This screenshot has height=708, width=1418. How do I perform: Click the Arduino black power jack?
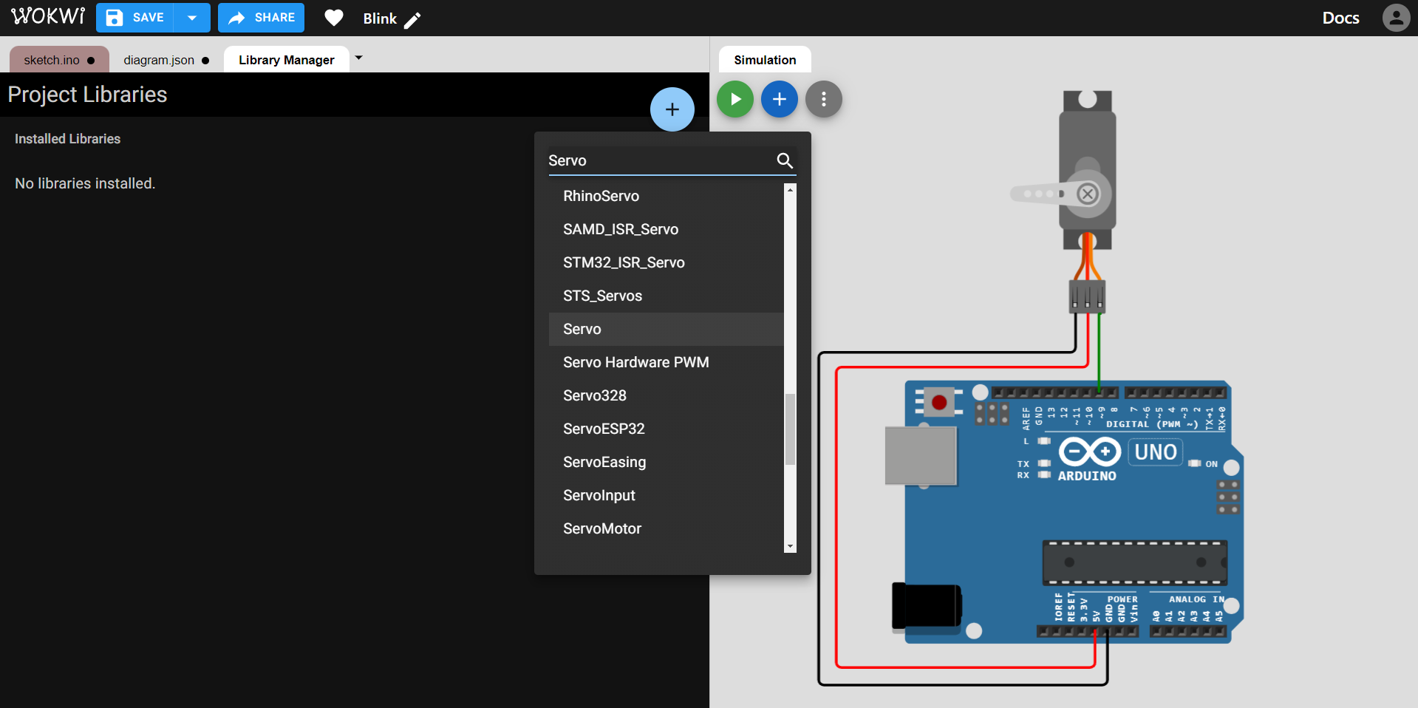(x=927, y=606)
